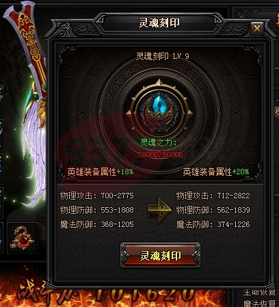The height and width of the screenshot is (307, 279).
Task: Click the golden upgrade arrow icon
Action: click(159, 210)
